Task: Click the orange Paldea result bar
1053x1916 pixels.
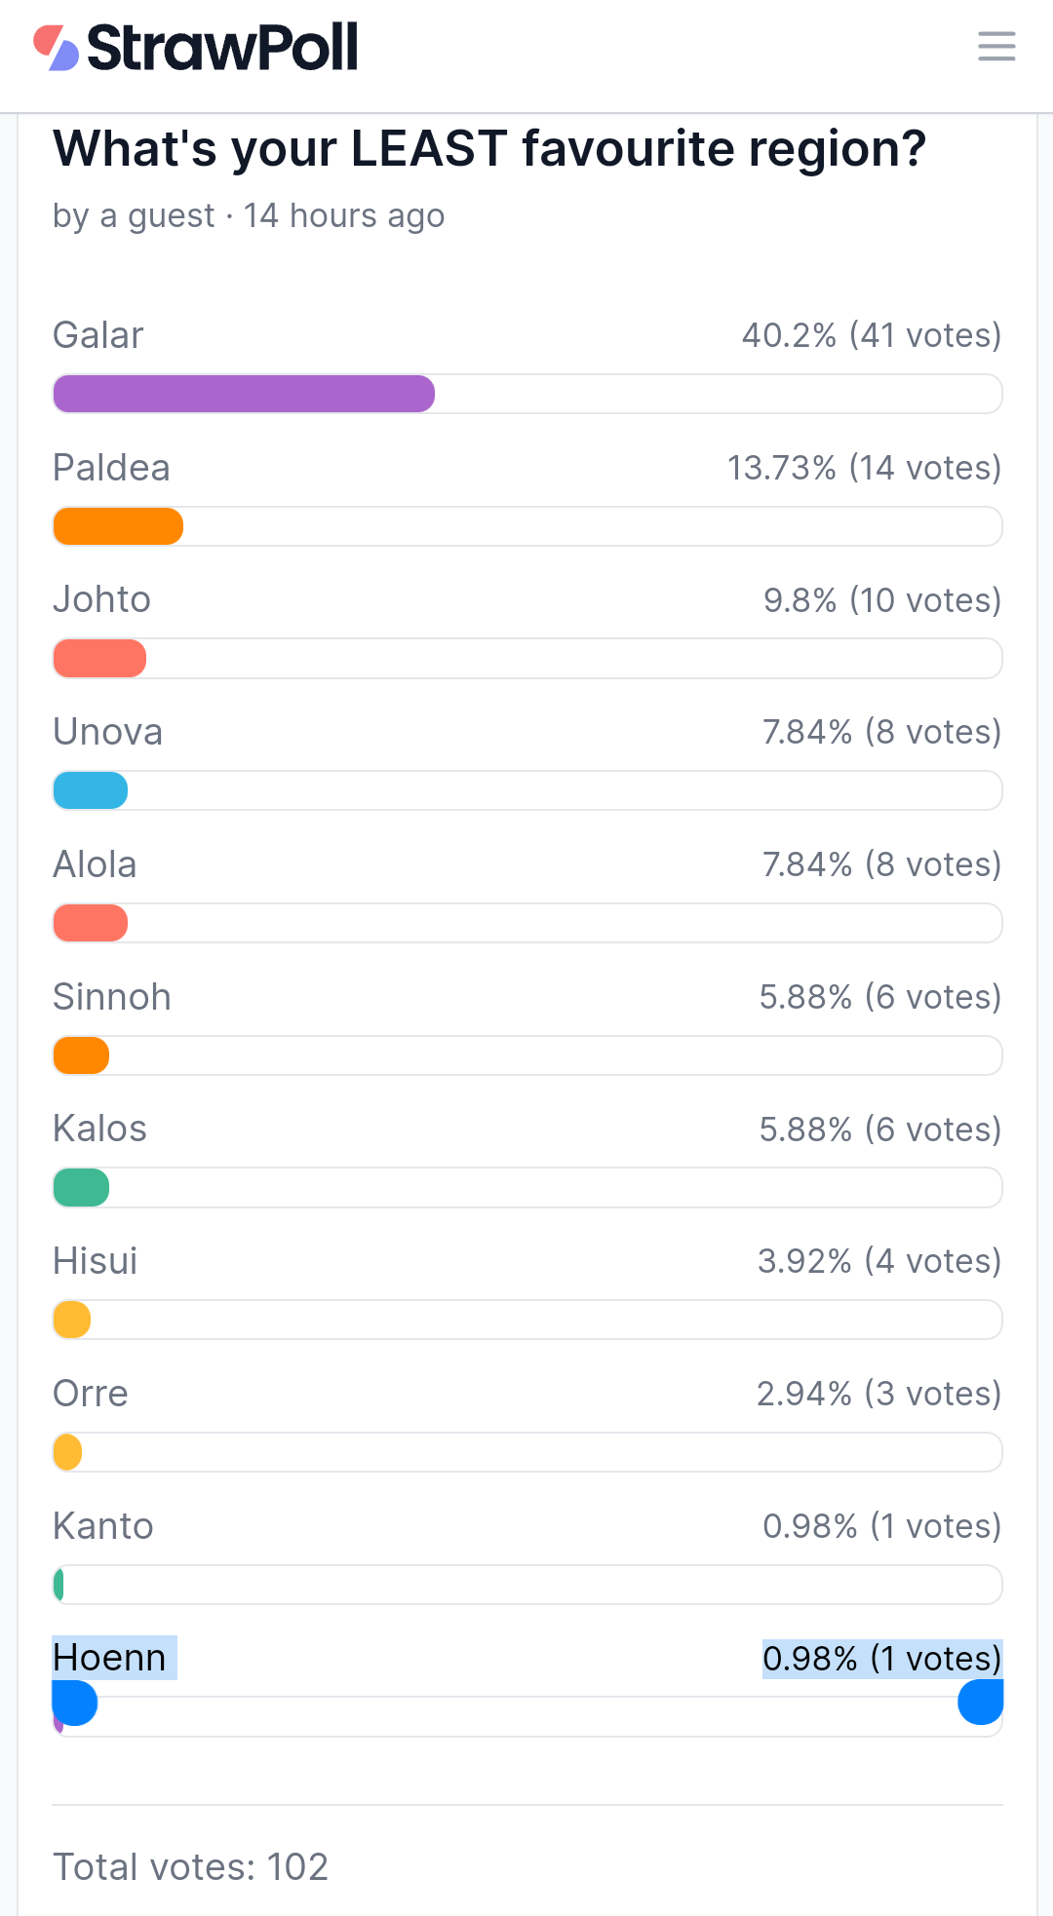Action: tap(118, 526)
